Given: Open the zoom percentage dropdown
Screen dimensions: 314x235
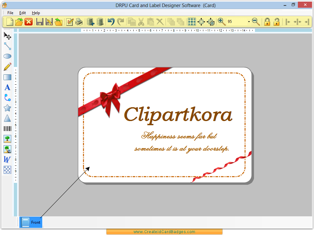Looking at the screenshot, I should click(x=248, y=22).
